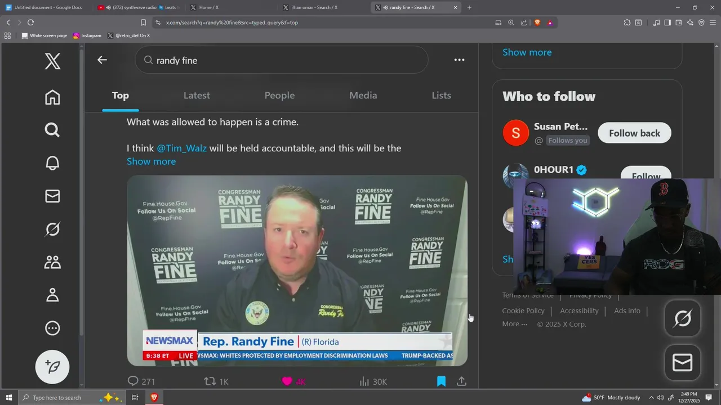Open Cookie Policy footer link

click(x=523, y=310)
